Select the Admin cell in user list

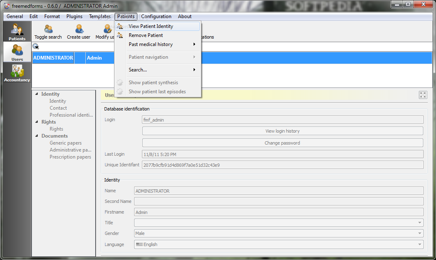[100, 58]
